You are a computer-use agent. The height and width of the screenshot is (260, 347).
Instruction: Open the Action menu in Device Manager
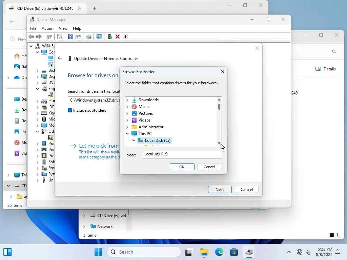[47, 28]
